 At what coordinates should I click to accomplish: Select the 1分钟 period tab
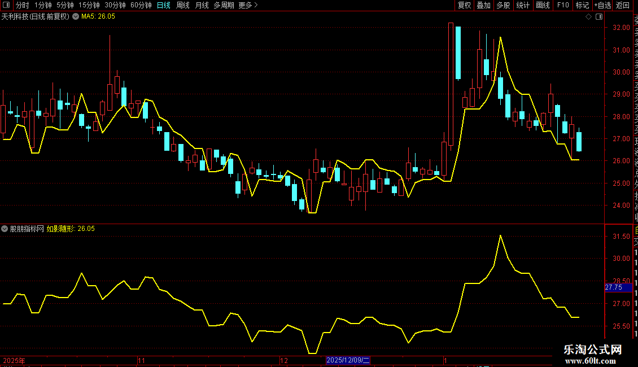coord(43,5)
